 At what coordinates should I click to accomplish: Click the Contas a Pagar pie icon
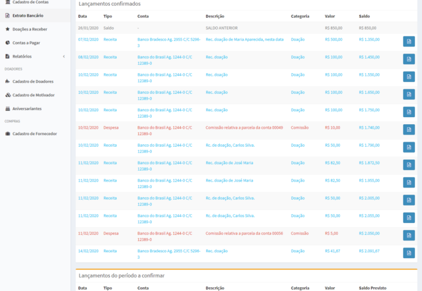7,43
